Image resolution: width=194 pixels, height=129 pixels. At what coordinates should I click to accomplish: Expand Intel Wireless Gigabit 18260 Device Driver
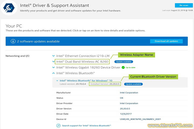(54, 67)
